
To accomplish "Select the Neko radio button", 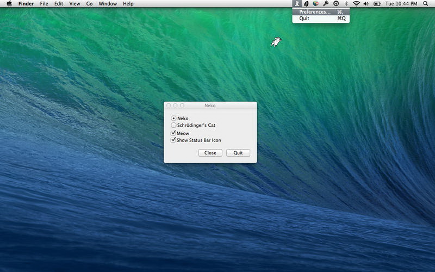I will (x=173, y=118).
